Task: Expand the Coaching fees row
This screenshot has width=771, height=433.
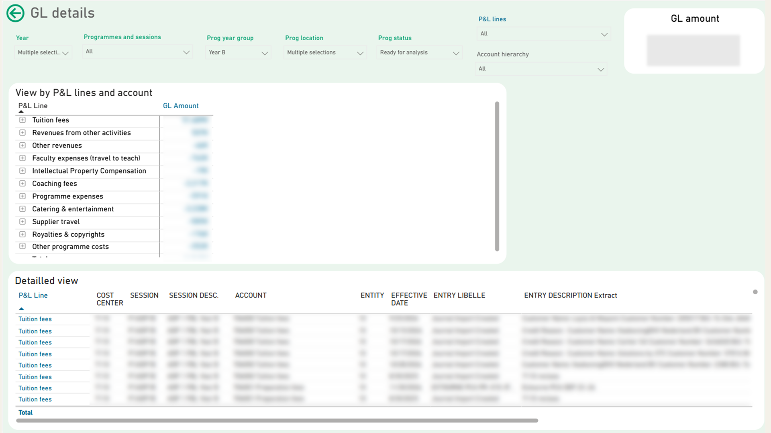Action: (22, 184)
